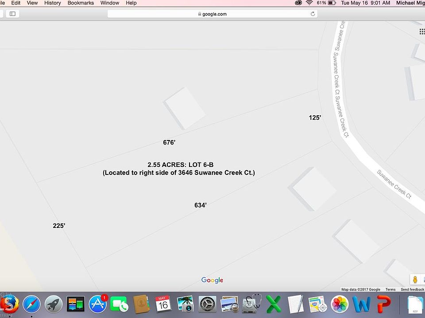Open the Contacts book in dock
Image resolution: width=425 pixels, height=318 pixels.
(141, 304)
